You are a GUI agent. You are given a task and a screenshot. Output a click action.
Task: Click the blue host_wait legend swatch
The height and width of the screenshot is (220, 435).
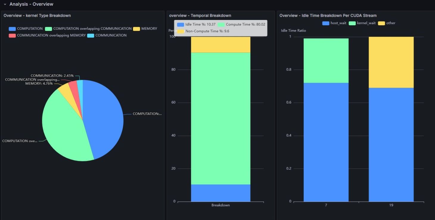pos(326,23)
